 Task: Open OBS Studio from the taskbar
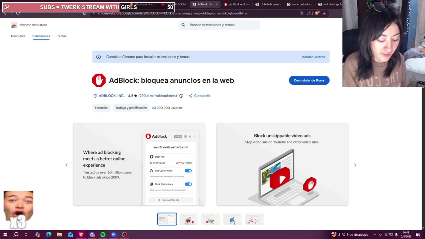click(125, 235)
